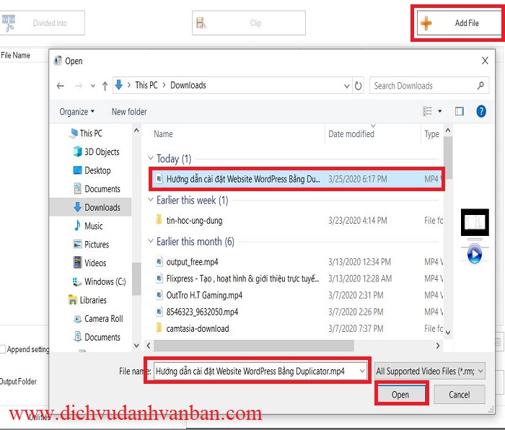Open the Organize menu
The image size is (505, 430).
(77, 112)
